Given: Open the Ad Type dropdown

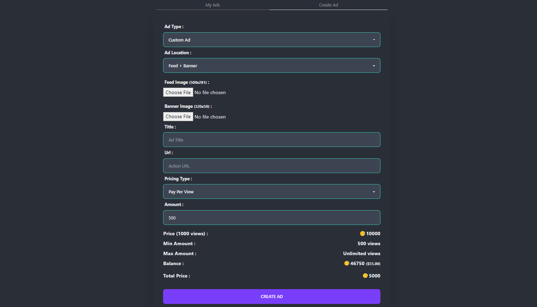Looking at the screenshot, I should click(x=271, y=40).
